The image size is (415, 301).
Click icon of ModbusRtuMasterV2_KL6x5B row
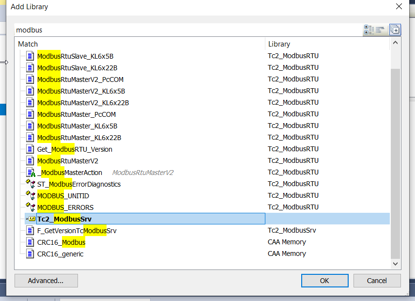tap(30, 91)
